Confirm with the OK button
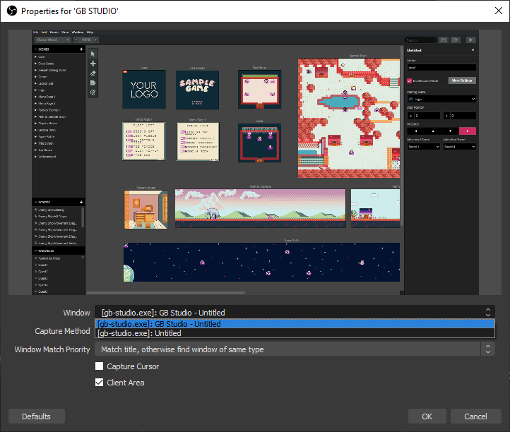510x432 pixels. pyautogui.click(x=427, y=416)
